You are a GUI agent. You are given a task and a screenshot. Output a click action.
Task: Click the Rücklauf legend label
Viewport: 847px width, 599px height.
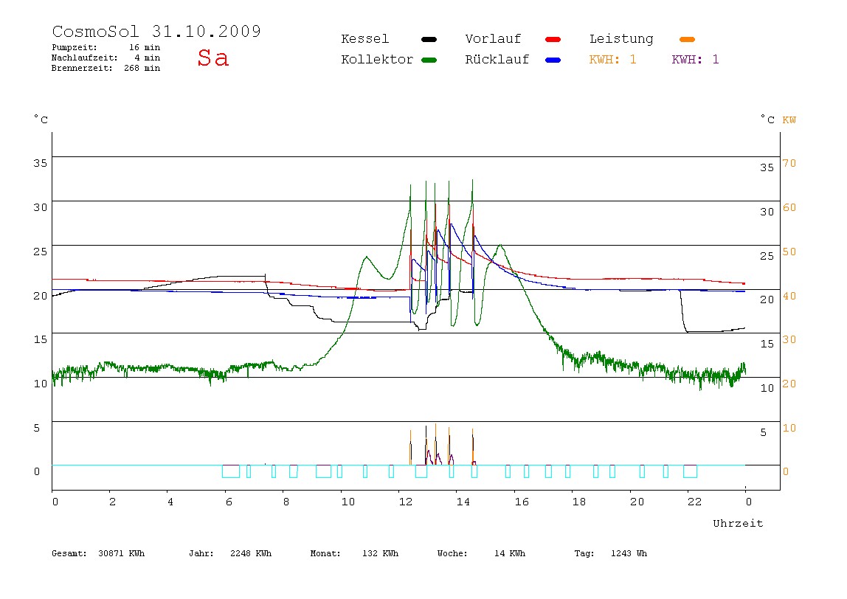497,60
